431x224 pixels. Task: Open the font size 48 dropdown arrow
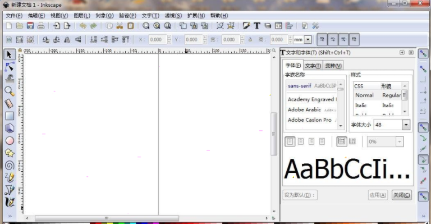point(406,125)
